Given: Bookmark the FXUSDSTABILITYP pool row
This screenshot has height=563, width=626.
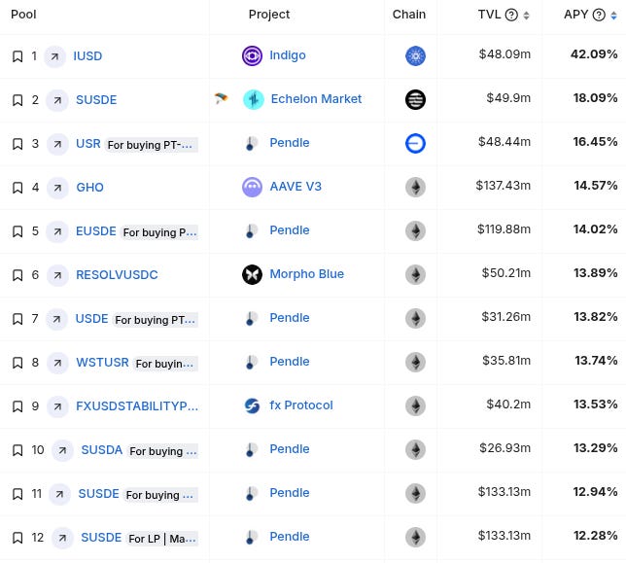Looking at the screenshot, I should 17,406.
